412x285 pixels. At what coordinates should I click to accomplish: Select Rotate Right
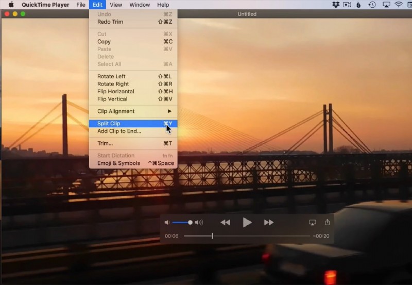pyautogui.click(x=133, y=84)
